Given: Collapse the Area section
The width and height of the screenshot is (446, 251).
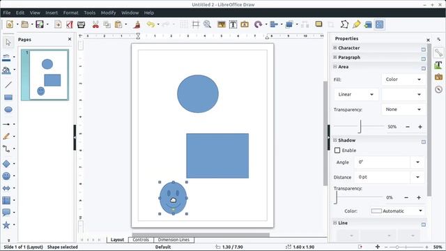Looking at the screenshot, I should pos(334,67).
